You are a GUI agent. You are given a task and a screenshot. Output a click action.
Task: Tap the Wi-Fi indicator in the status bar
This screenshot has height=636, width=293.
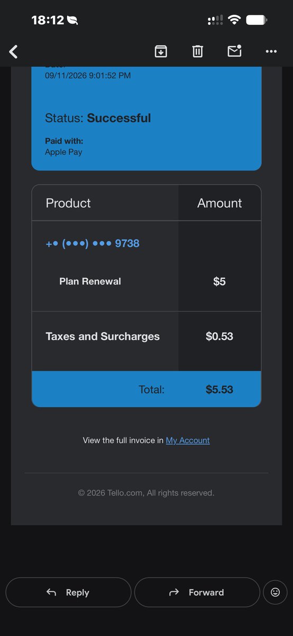click(234, 20)
